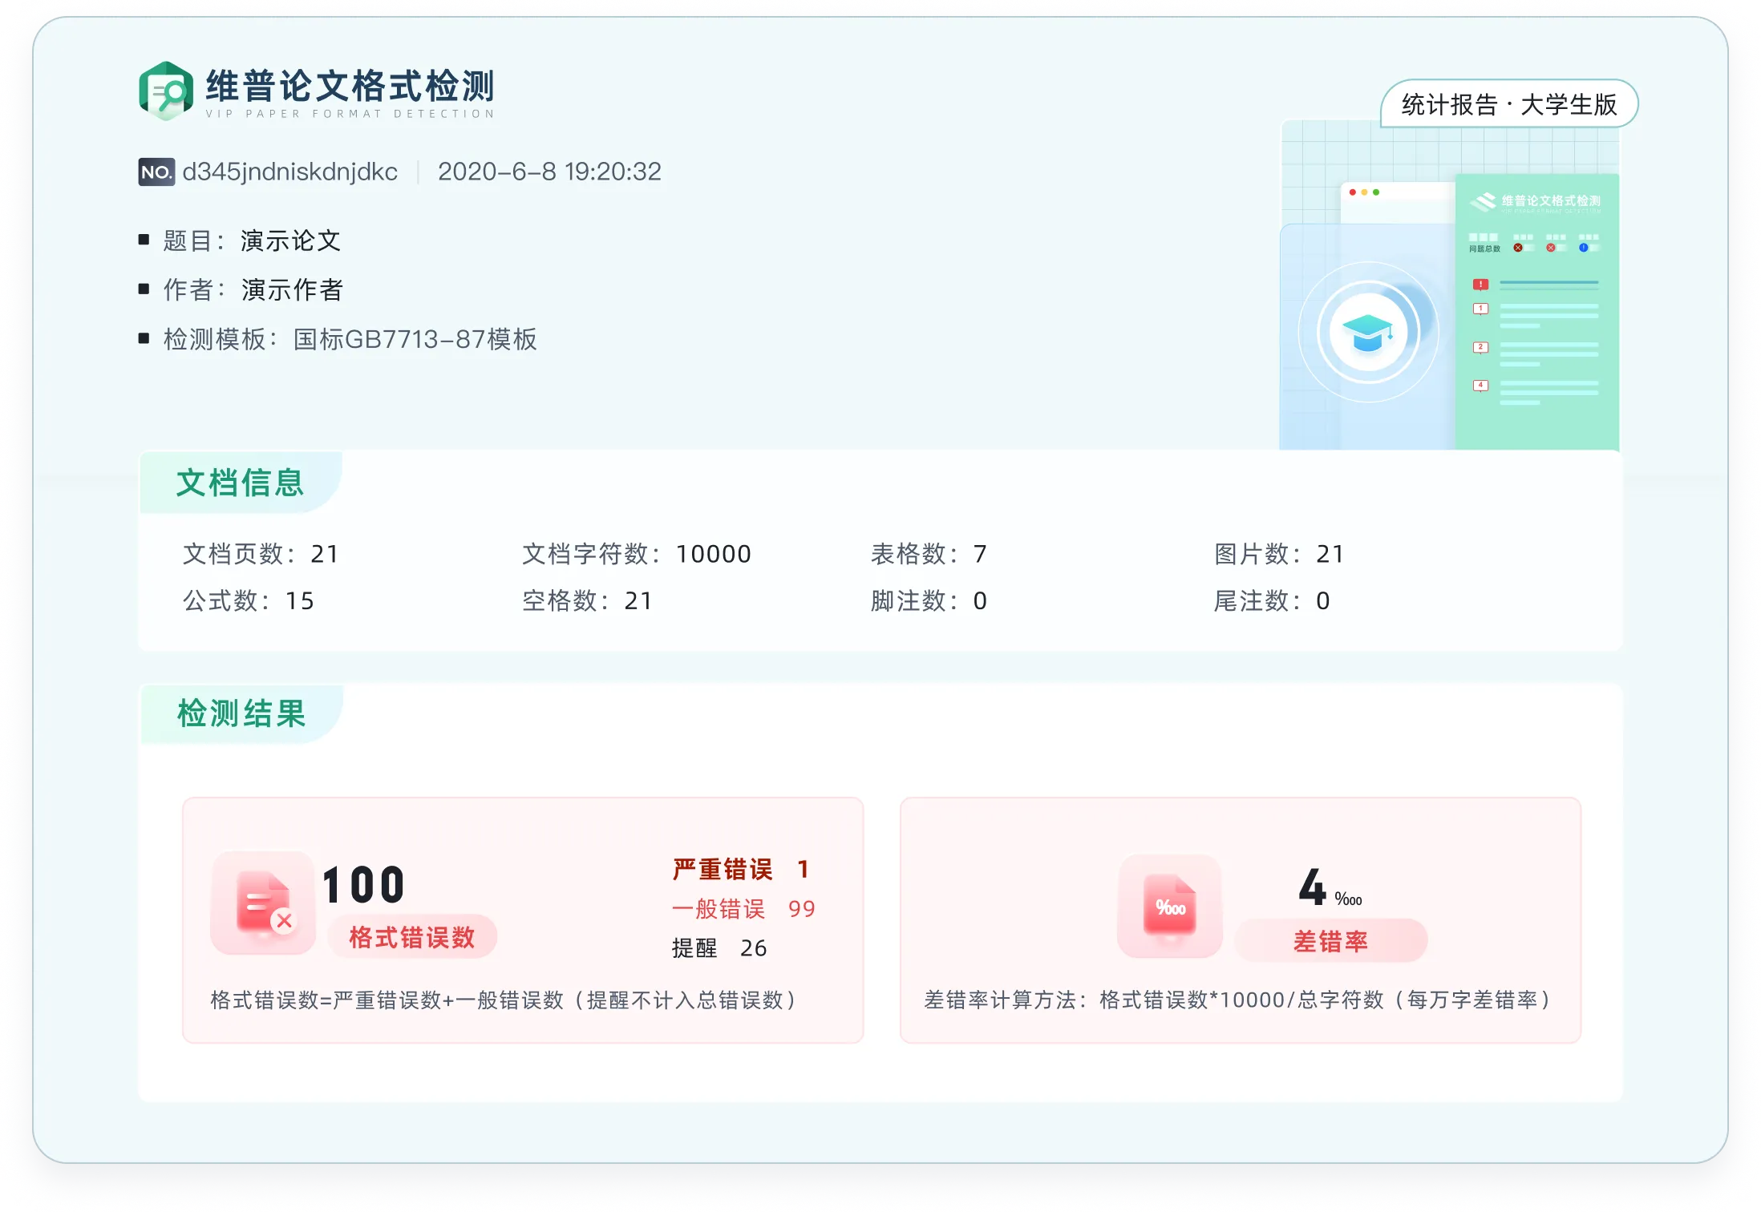Select the 文档信息 section header

pyautogui.click(x=241, y=483)
